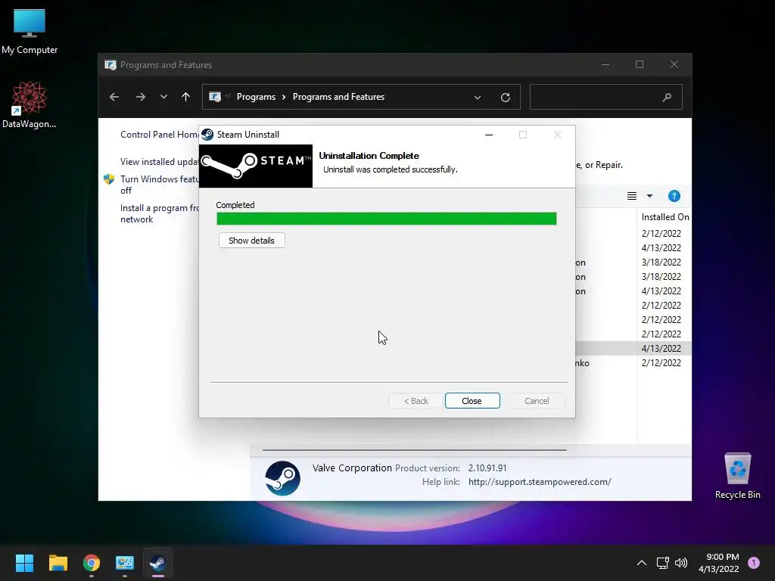Click the 2/12/2022 date in first row
Screen dimensions: 775x581
661,233
